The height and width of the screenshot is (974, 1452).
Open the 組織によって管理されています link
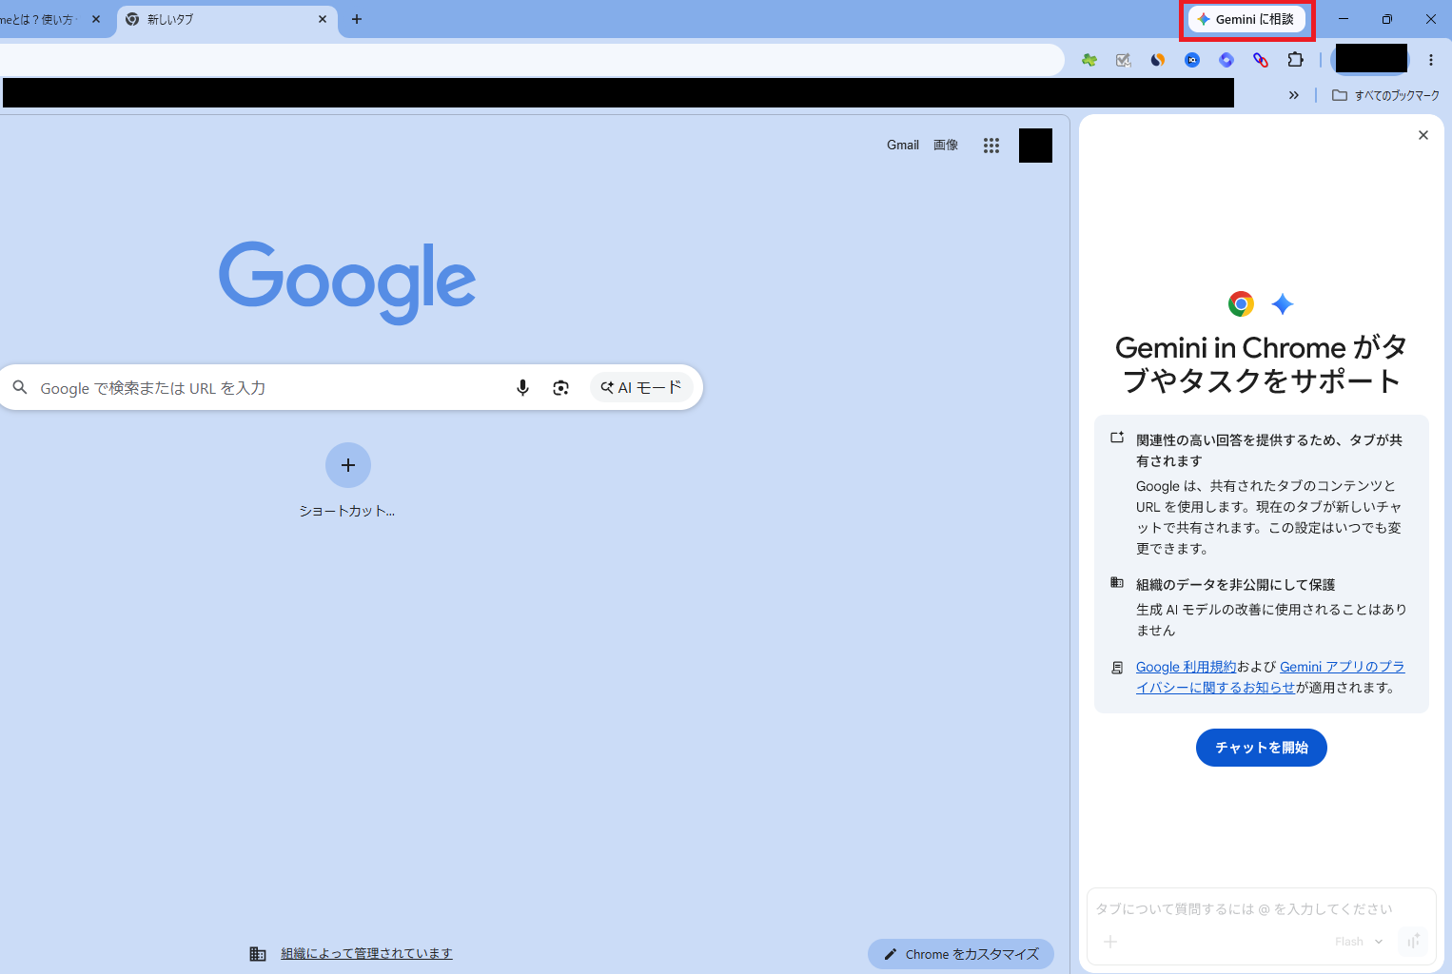pos(366,954)
